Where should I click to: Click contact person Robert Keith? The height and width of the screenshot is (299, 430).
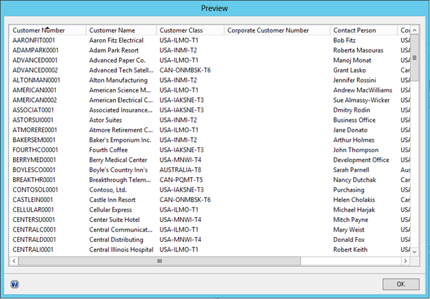pos(350,249)
